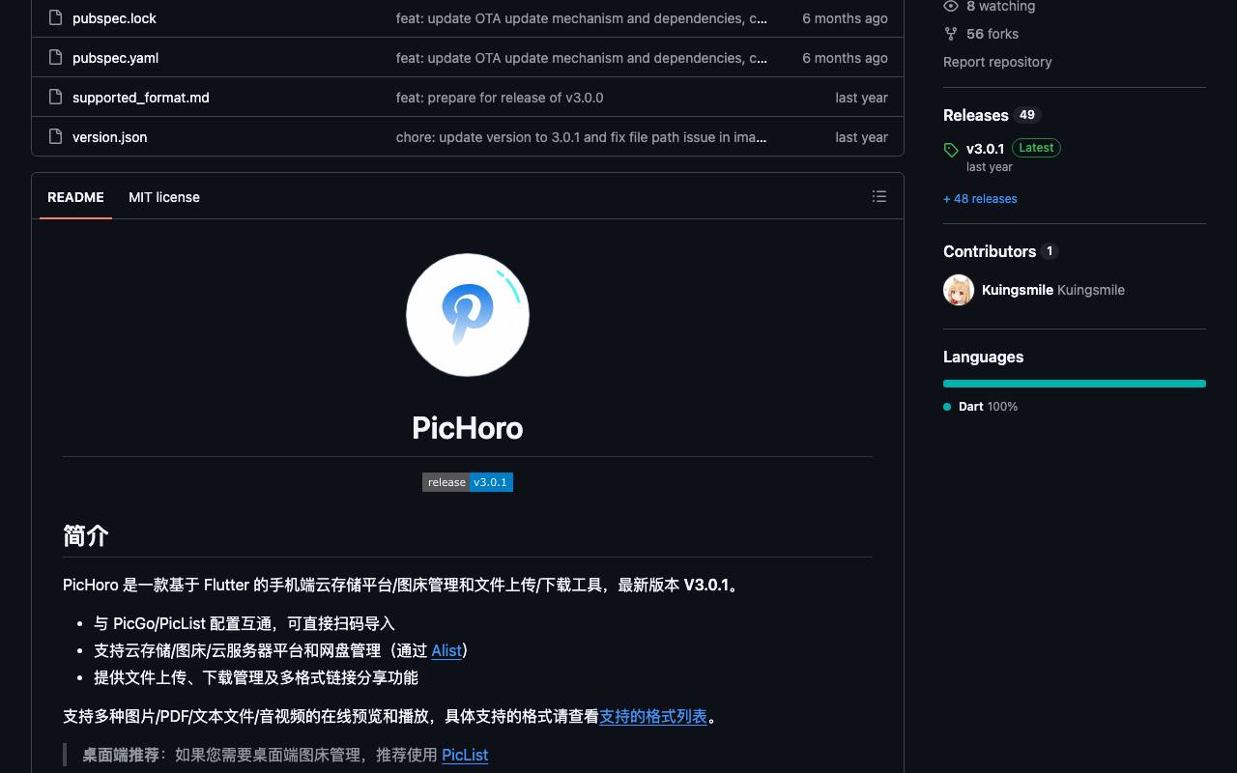Open the pubspec.lock file

click(114, 18)
